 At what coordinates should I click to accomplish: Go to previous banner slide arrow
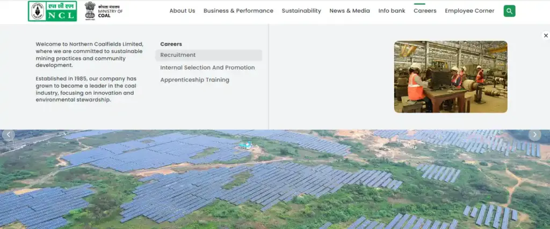point(8,135)
